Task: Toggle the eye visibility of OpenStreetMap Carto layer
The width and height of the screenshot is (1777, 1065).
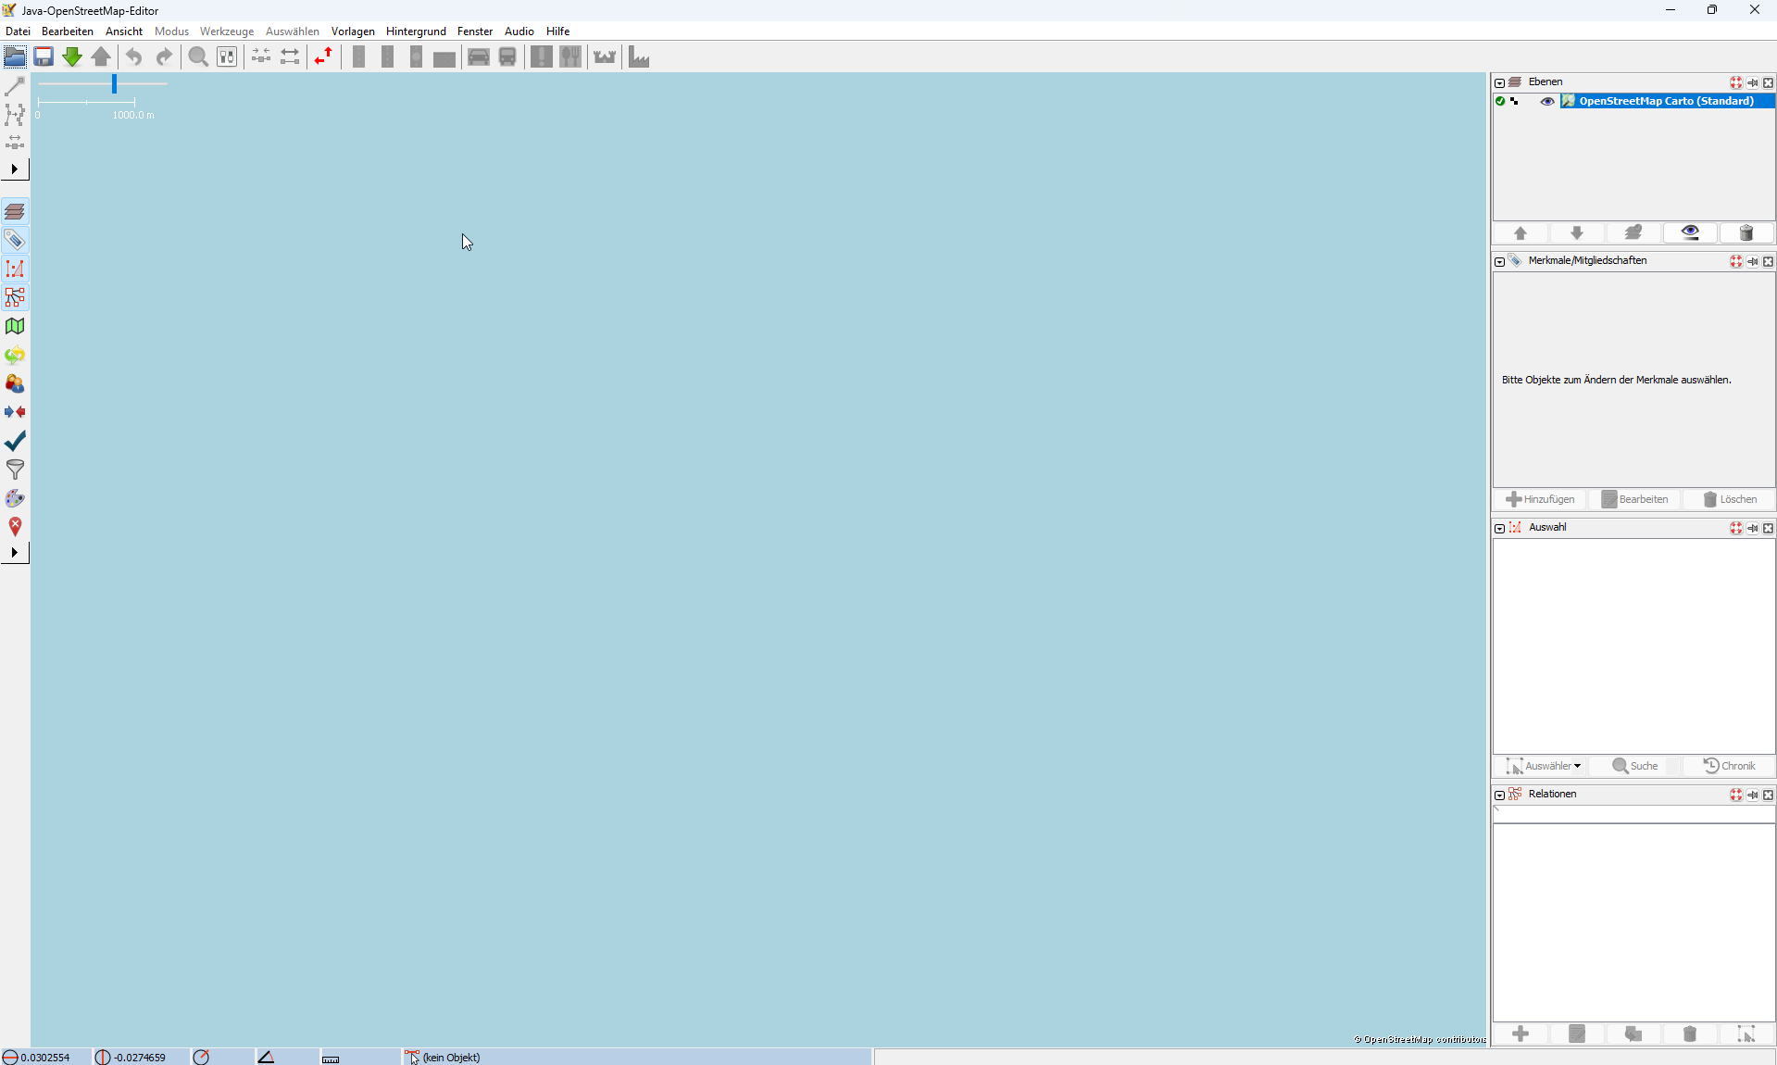Action: 1547,101
